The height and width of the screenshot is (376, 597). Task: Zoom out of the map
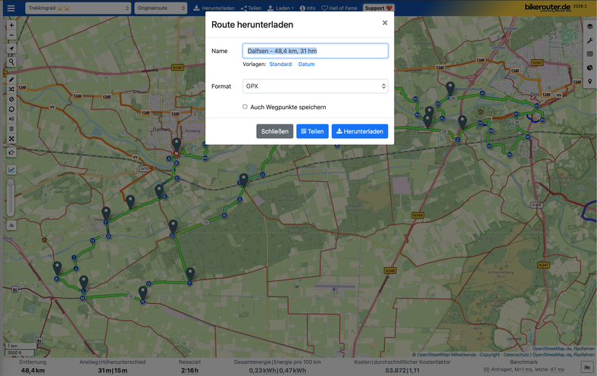11,35
